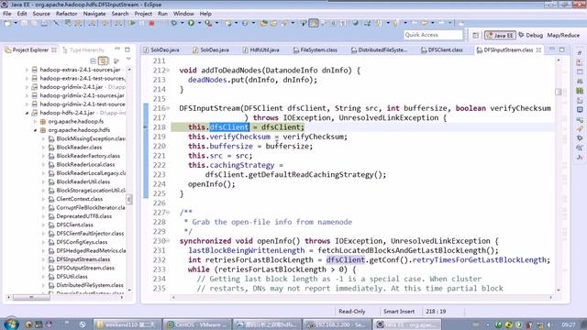Collapse addToDeadNodes method at line 212
This screenshot has width=587, height=330.
tap(168, 71)
